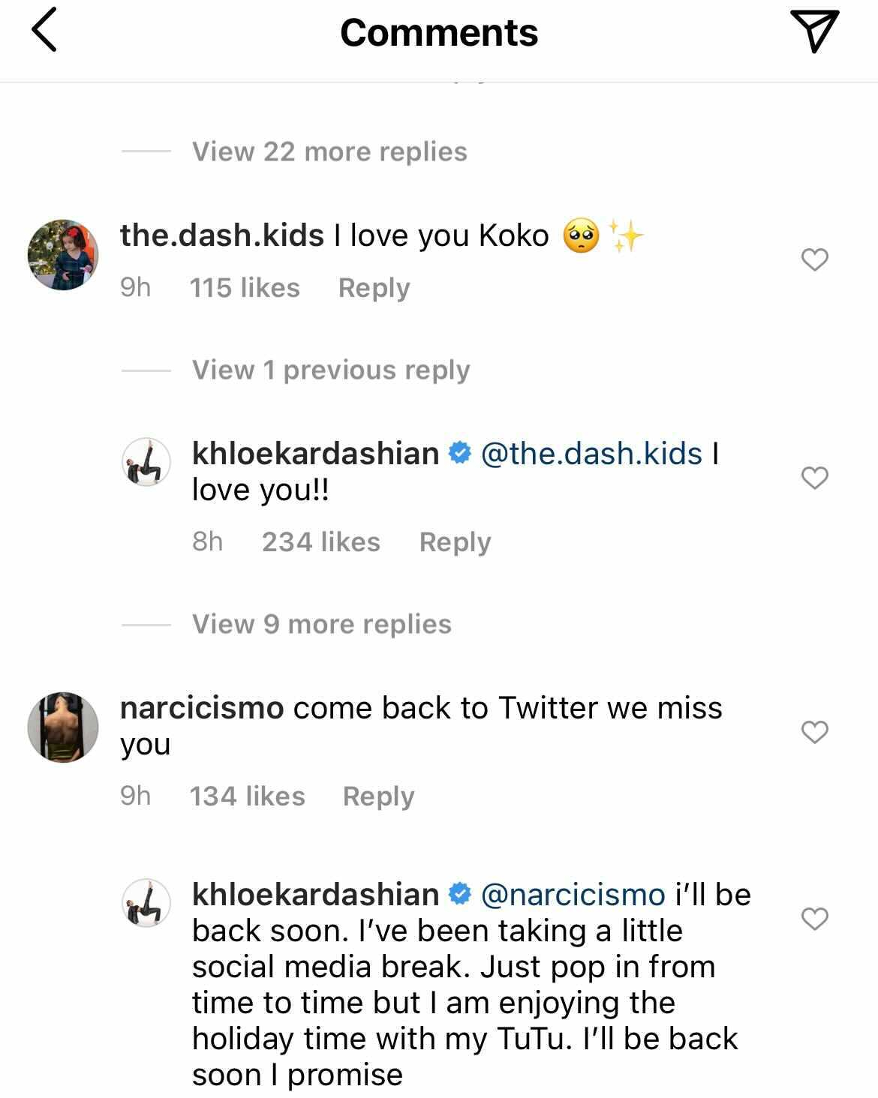Open narcicismo's profile avatar
Screen dimensions: 878x1098
(x=63, y=727)
